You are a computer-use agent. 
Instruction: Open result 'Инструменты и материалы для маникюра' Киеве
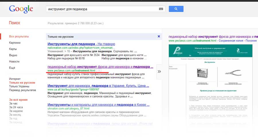[x=98, y=105]
